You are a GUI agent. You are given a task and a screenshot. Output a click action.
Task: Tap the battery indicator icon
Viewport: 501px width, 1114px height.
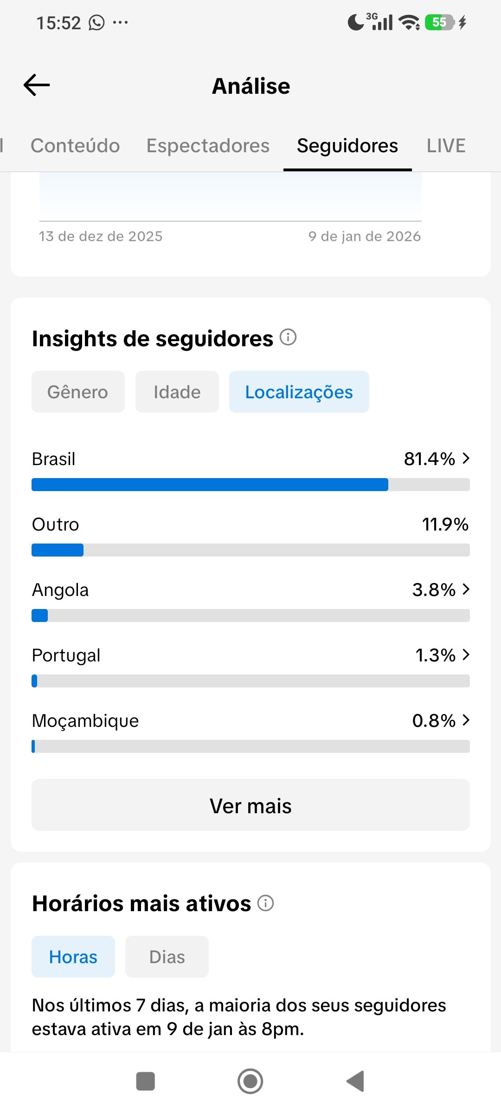pos(439,22)
